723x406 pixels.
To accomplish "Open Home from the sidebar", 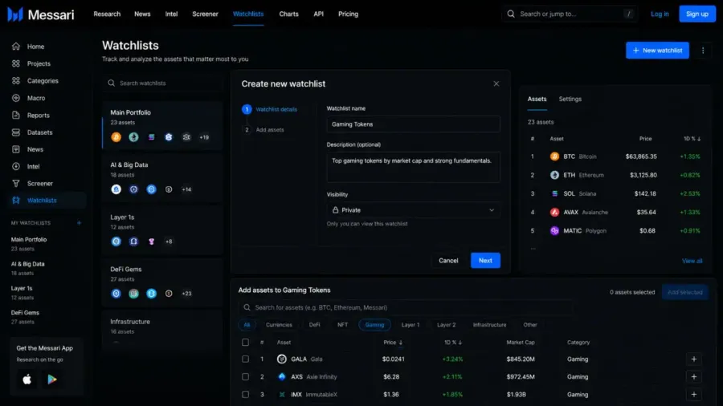I will tap(35, 47).
